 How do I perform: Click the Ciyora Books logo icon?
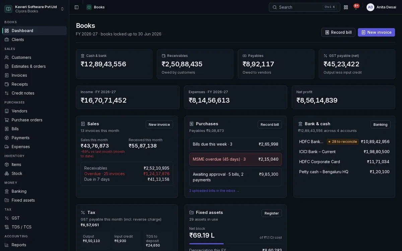8,9
